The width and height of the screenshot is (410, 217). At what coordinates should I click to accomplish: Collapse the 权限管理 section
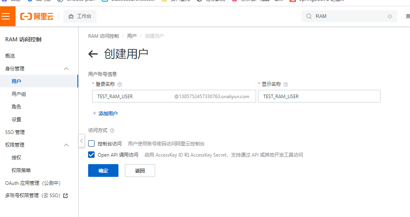pos(66,145)
